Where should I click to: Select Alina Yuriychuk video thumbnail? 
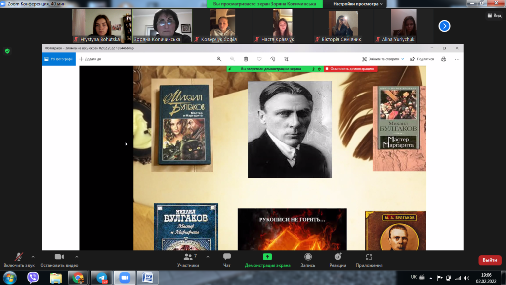403,26
